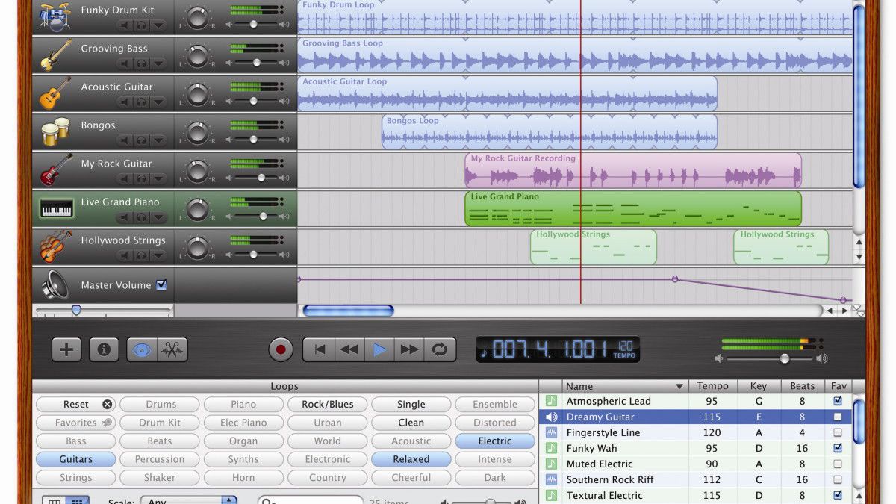Add a new track with the plus button
Viewport: 896px width, 504px height.
tap(66, 349)
